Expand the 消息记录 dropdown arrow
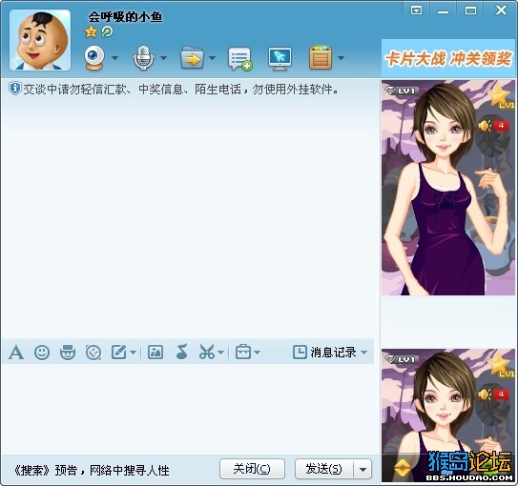Image resolution: width=518 pixels, height=486 pixels. (x=364, y=353)
